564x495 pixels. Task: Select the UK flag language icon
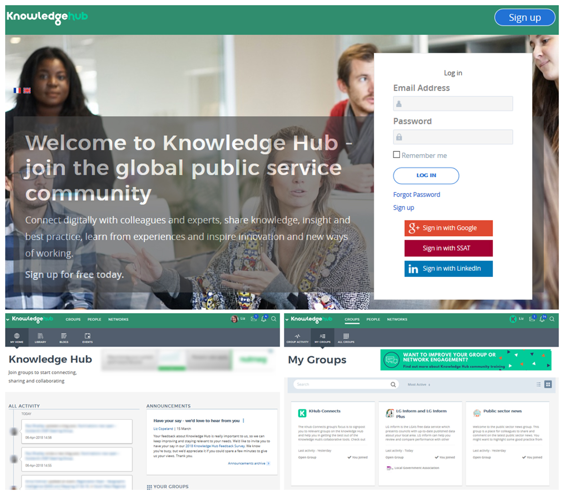27,90
